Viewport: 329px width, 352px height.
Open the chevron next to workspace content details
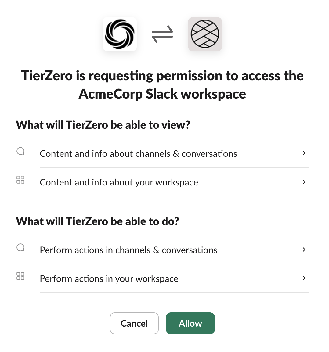coord(304,182)
